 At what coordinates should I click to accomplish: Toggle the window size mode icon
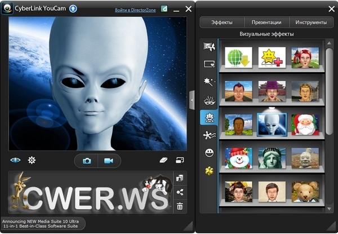[x=180, y=160]
